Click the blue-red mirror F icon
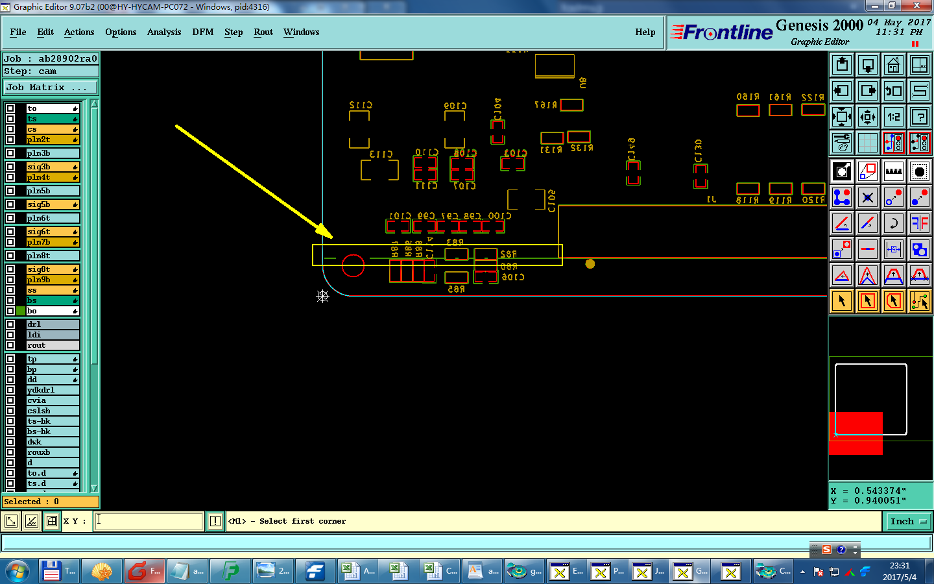 (x=920, y=223)
